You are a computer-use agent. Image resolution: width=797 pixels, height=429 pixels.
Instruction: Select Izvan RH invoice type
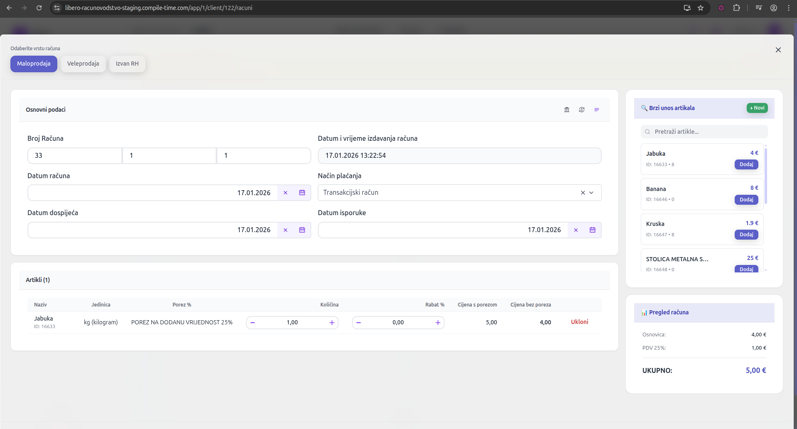(127, 64)
